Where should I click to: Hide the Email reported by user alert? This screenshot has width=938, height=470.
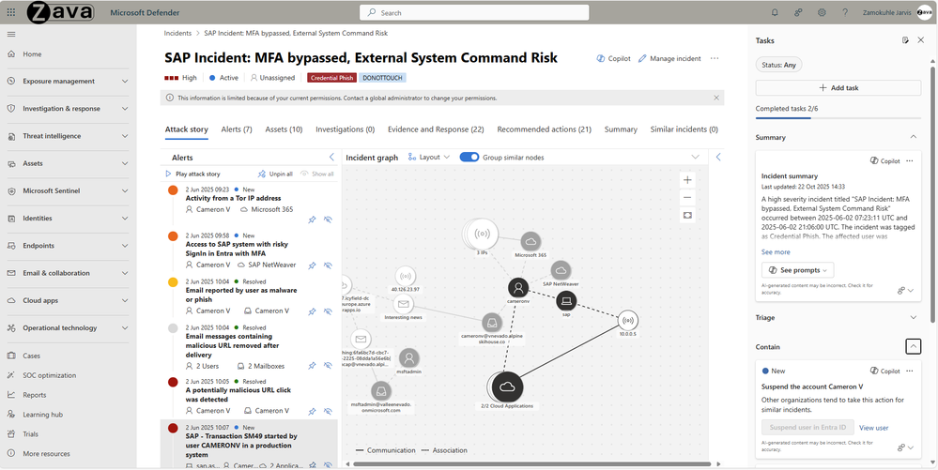point(328,311)
